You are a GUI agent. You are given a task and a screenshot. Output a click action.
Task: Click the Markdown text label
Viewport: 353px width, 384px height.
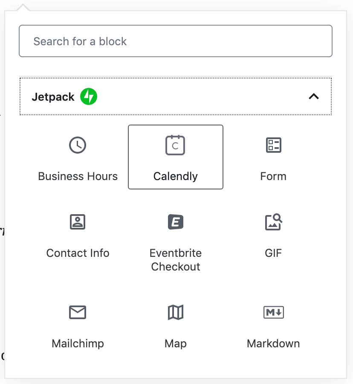273,343
